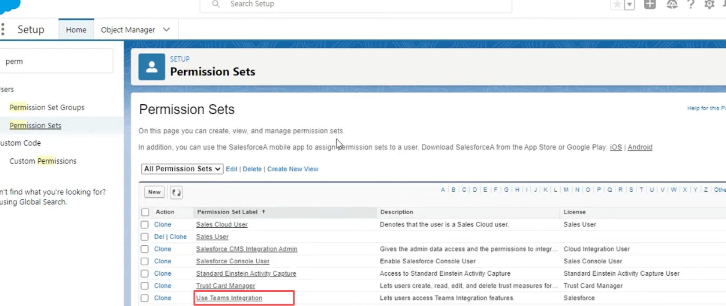Clone the Sales Cloud User set
Screen dimensions: 726x306
pyautogui.click(x=163, y=224)
